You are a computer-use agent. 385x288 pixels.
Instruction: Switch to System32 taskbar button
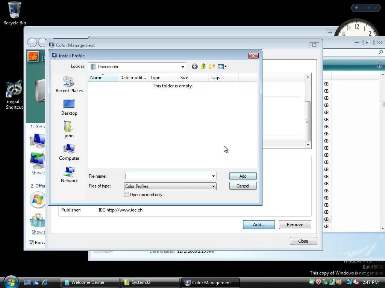coord(150,282)
